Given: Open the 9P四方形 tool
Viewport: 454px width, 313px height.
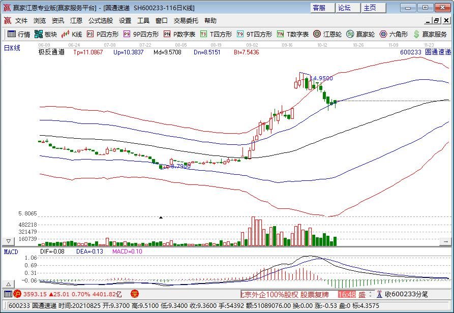Looking at the screenshot, I should (x=141, y=34).
